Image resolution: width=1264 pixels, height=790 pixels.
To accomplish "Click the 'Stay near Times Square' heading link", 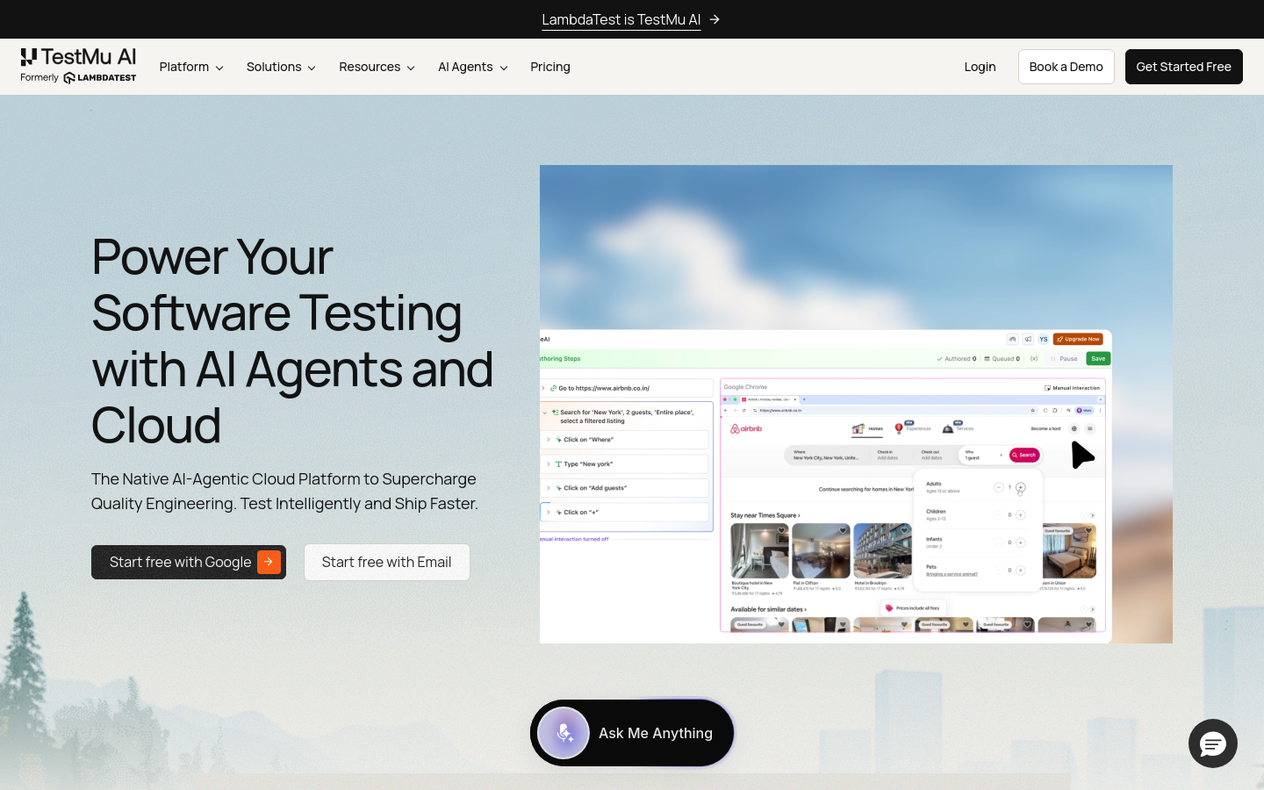I will 765,515.
